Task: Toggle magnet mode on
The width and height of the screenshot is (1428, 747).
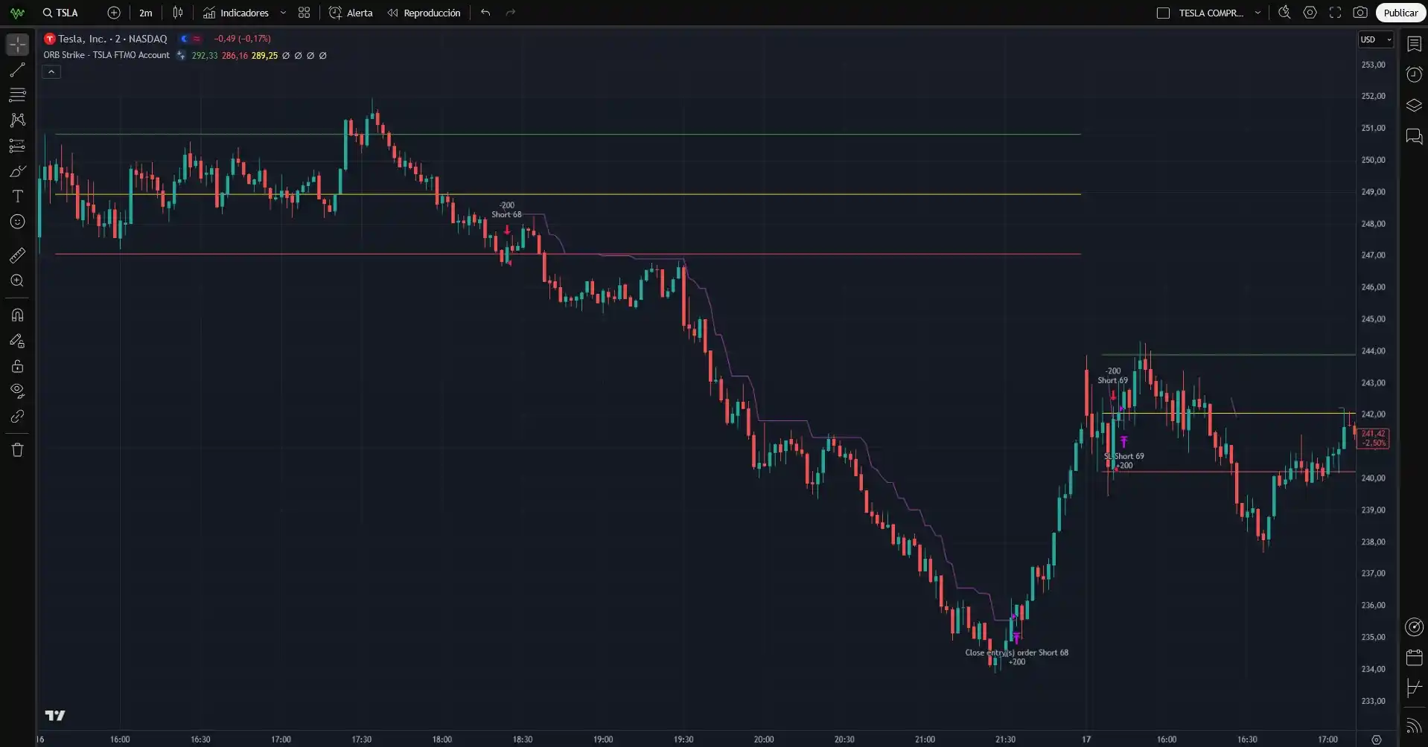Action: point(16,315)
